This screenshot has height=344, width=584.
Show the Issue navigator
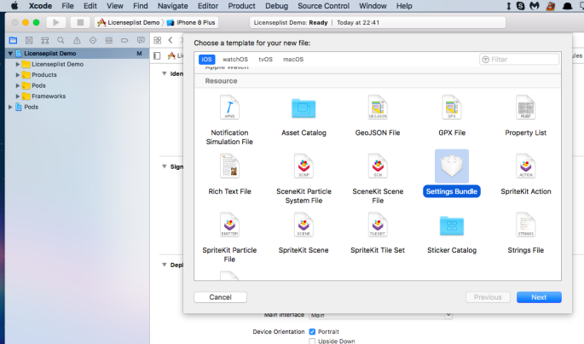(77, 40)
